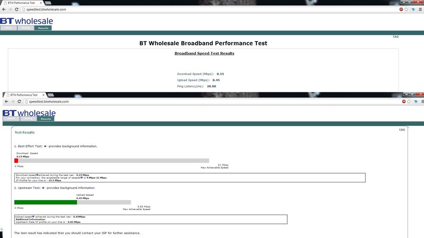Click forward arrow in the upper browser window

tap(10, 9)
